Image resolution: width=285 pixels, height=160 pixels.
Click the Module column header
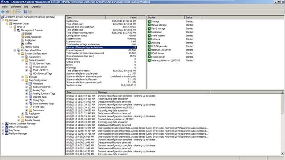[166, 17]
